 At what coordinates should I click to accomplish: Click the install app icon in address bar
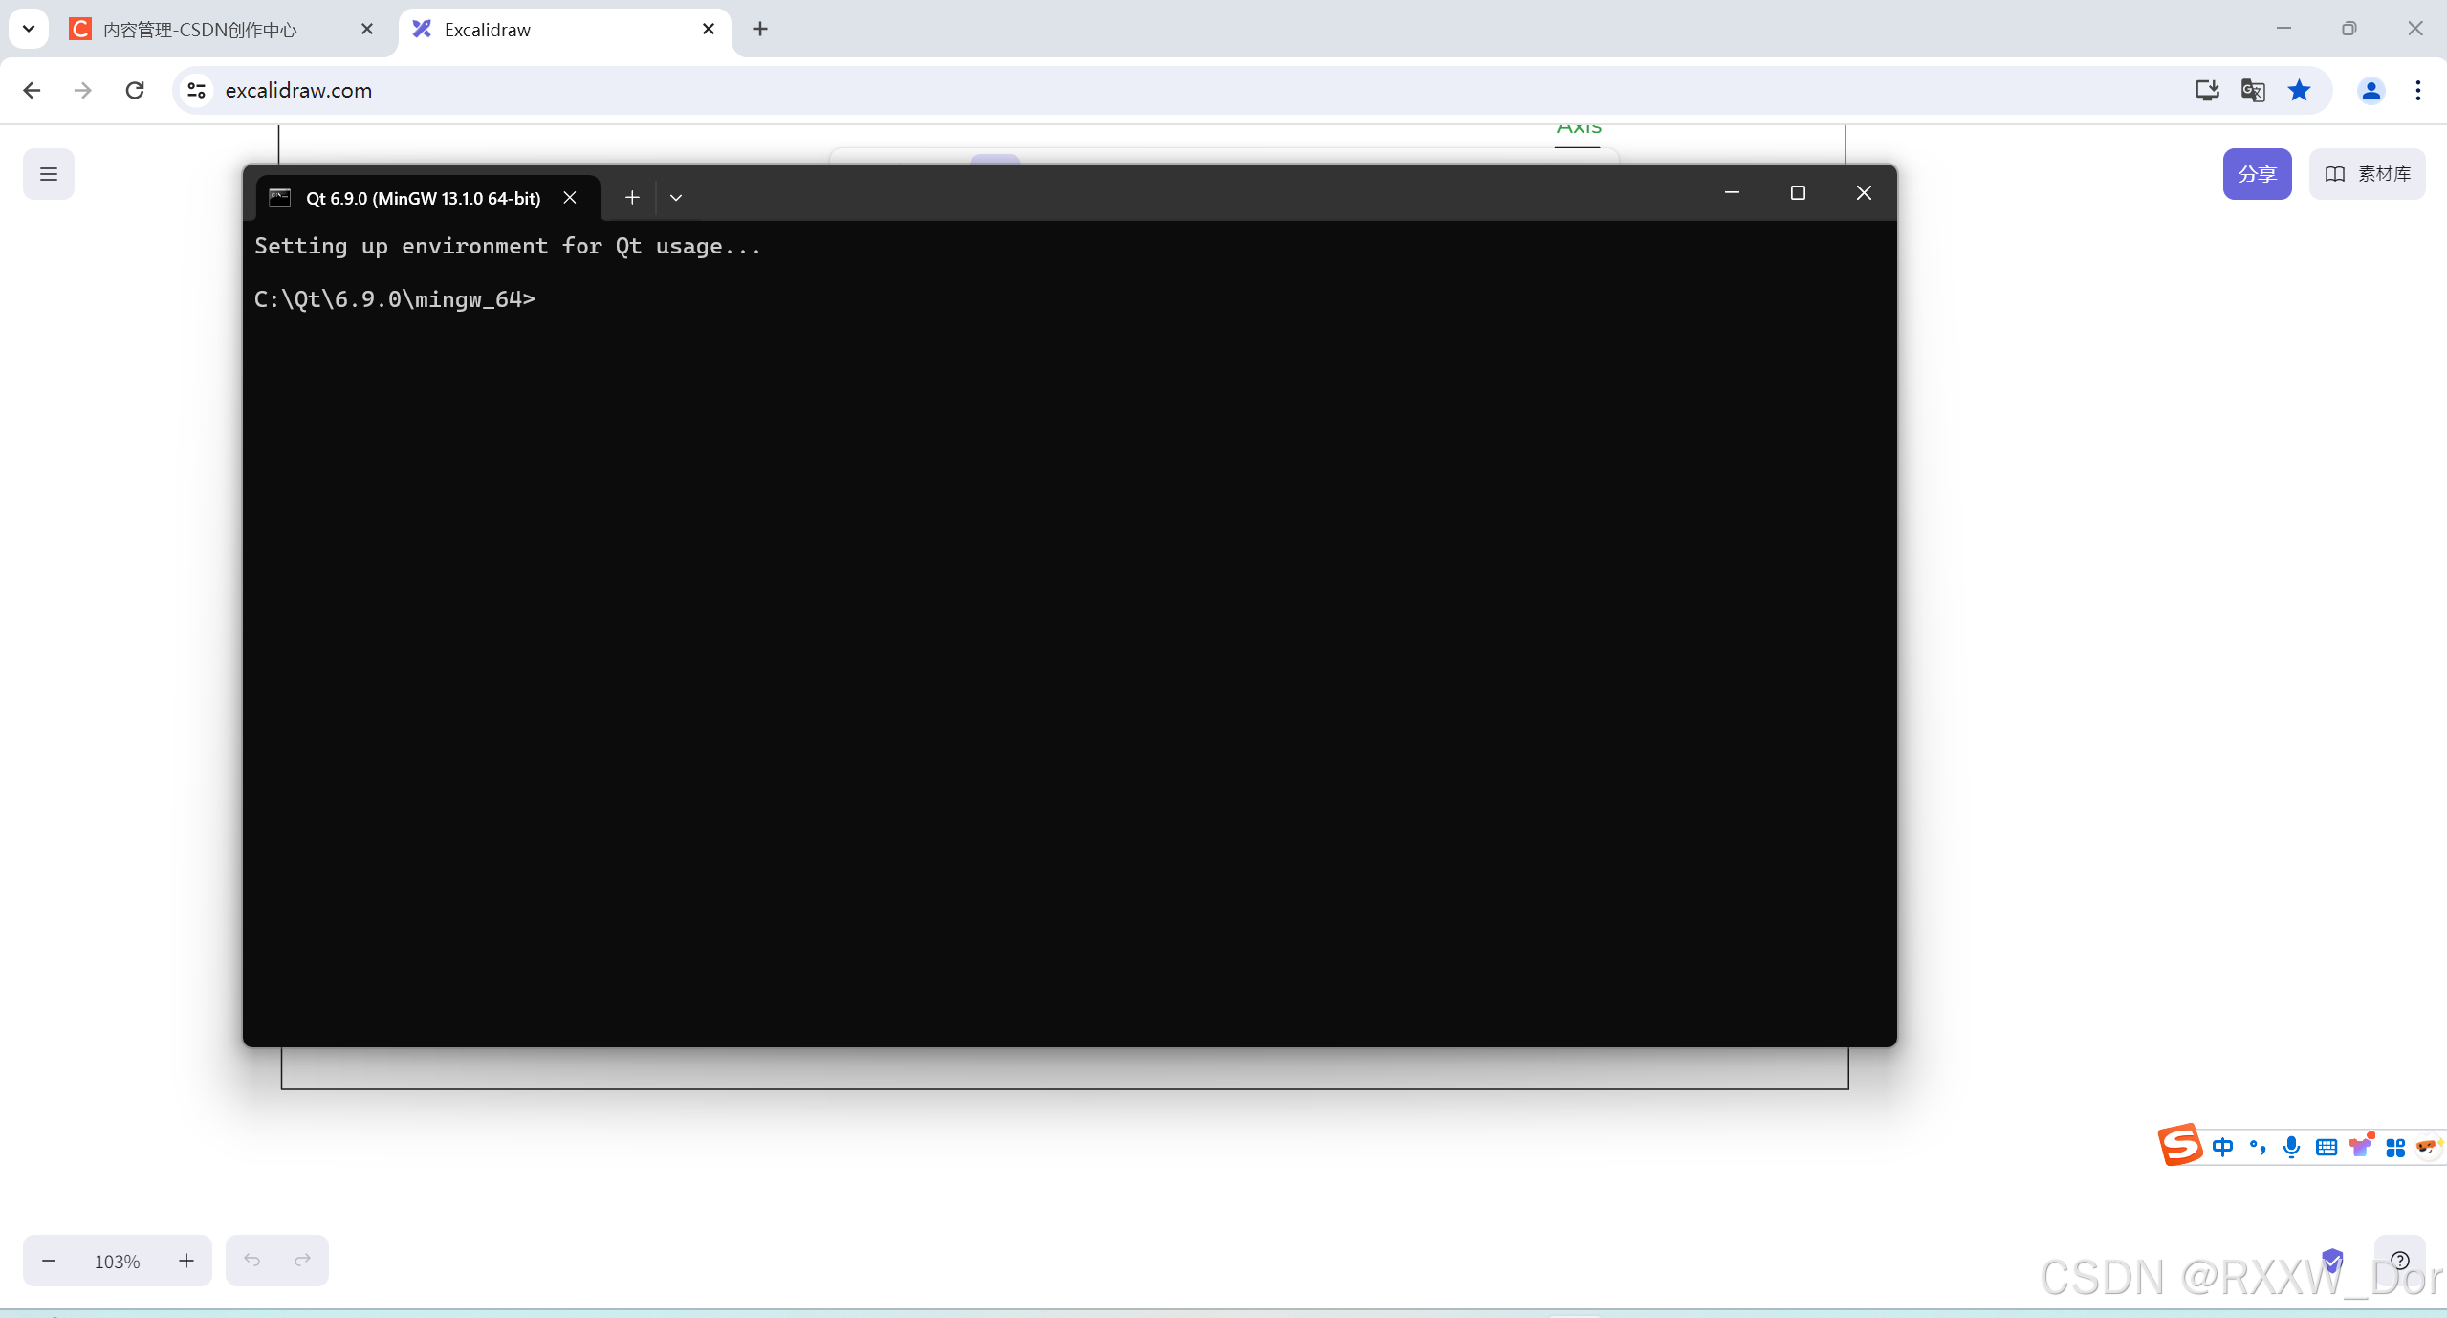click(x=2206, y=90)
